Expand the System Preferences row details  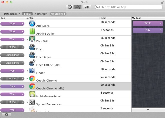27,102
